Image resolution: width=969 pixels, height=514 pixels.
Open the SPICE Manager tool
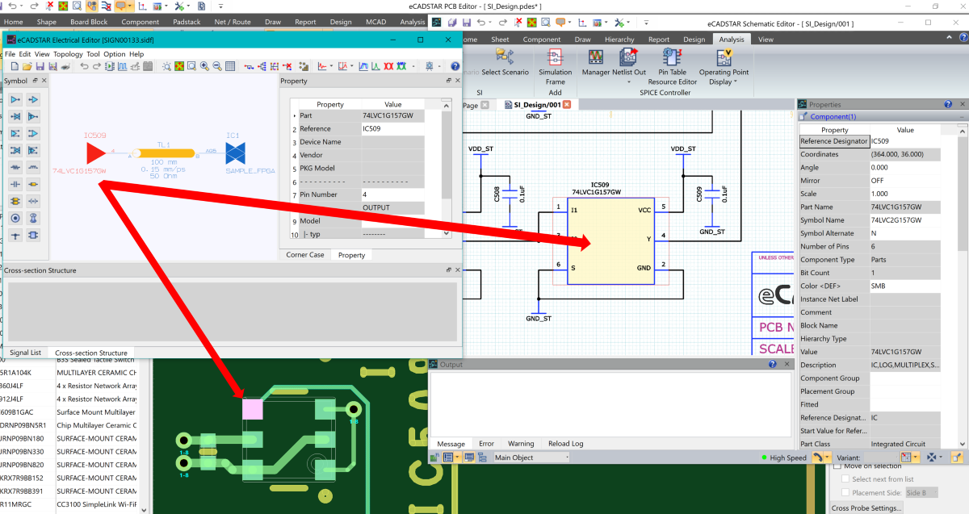[x=596, y=57]
